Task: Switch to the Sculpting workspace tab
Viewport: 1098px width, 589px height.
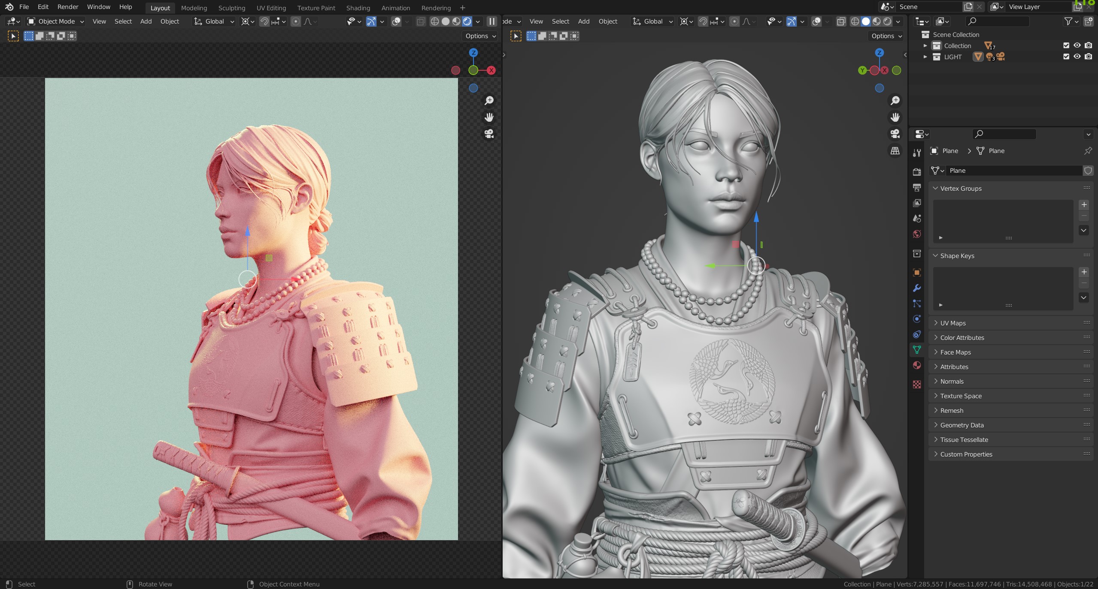Action: click(x=232, y=8)
